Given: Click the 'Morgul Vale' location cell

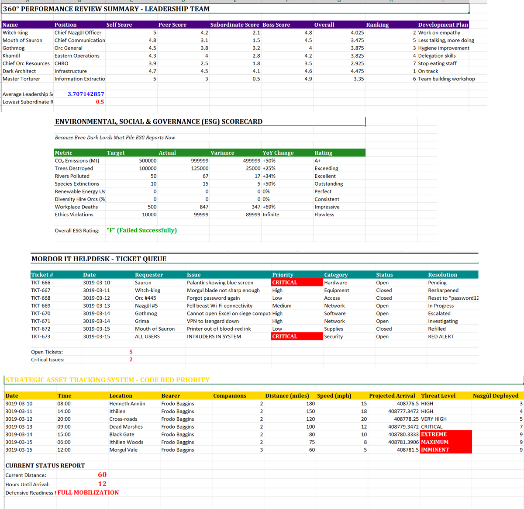Looking at the screenshot, I should coord(134,450).
